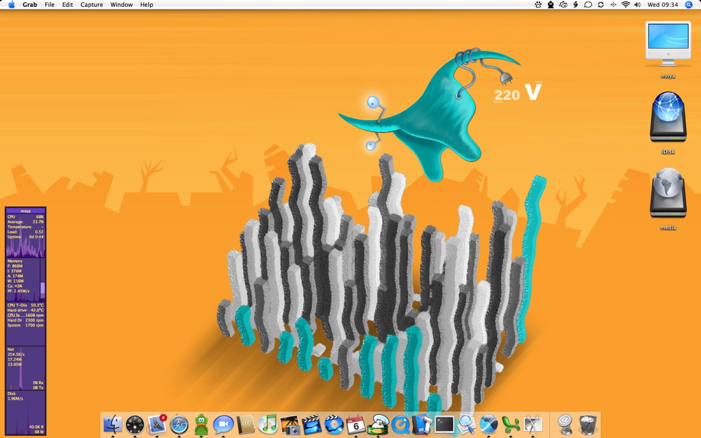The height and width of the screenshot is (438, 701).
Task: Open the Capture menu
Action: tap(92, 5)
